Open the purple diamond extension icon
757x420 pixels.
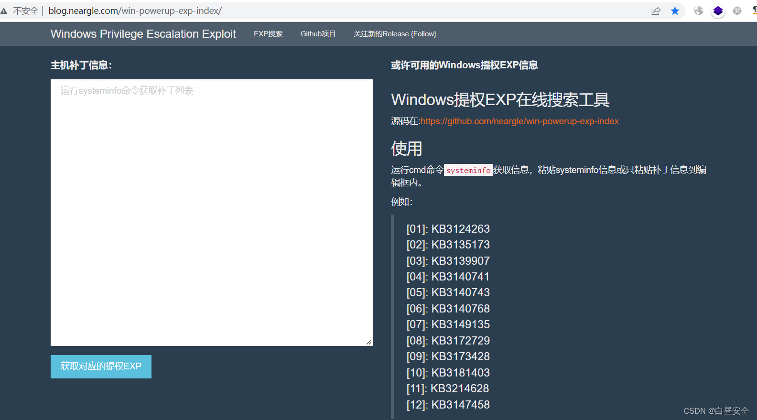pyautogui.click(x=718, y=11)
